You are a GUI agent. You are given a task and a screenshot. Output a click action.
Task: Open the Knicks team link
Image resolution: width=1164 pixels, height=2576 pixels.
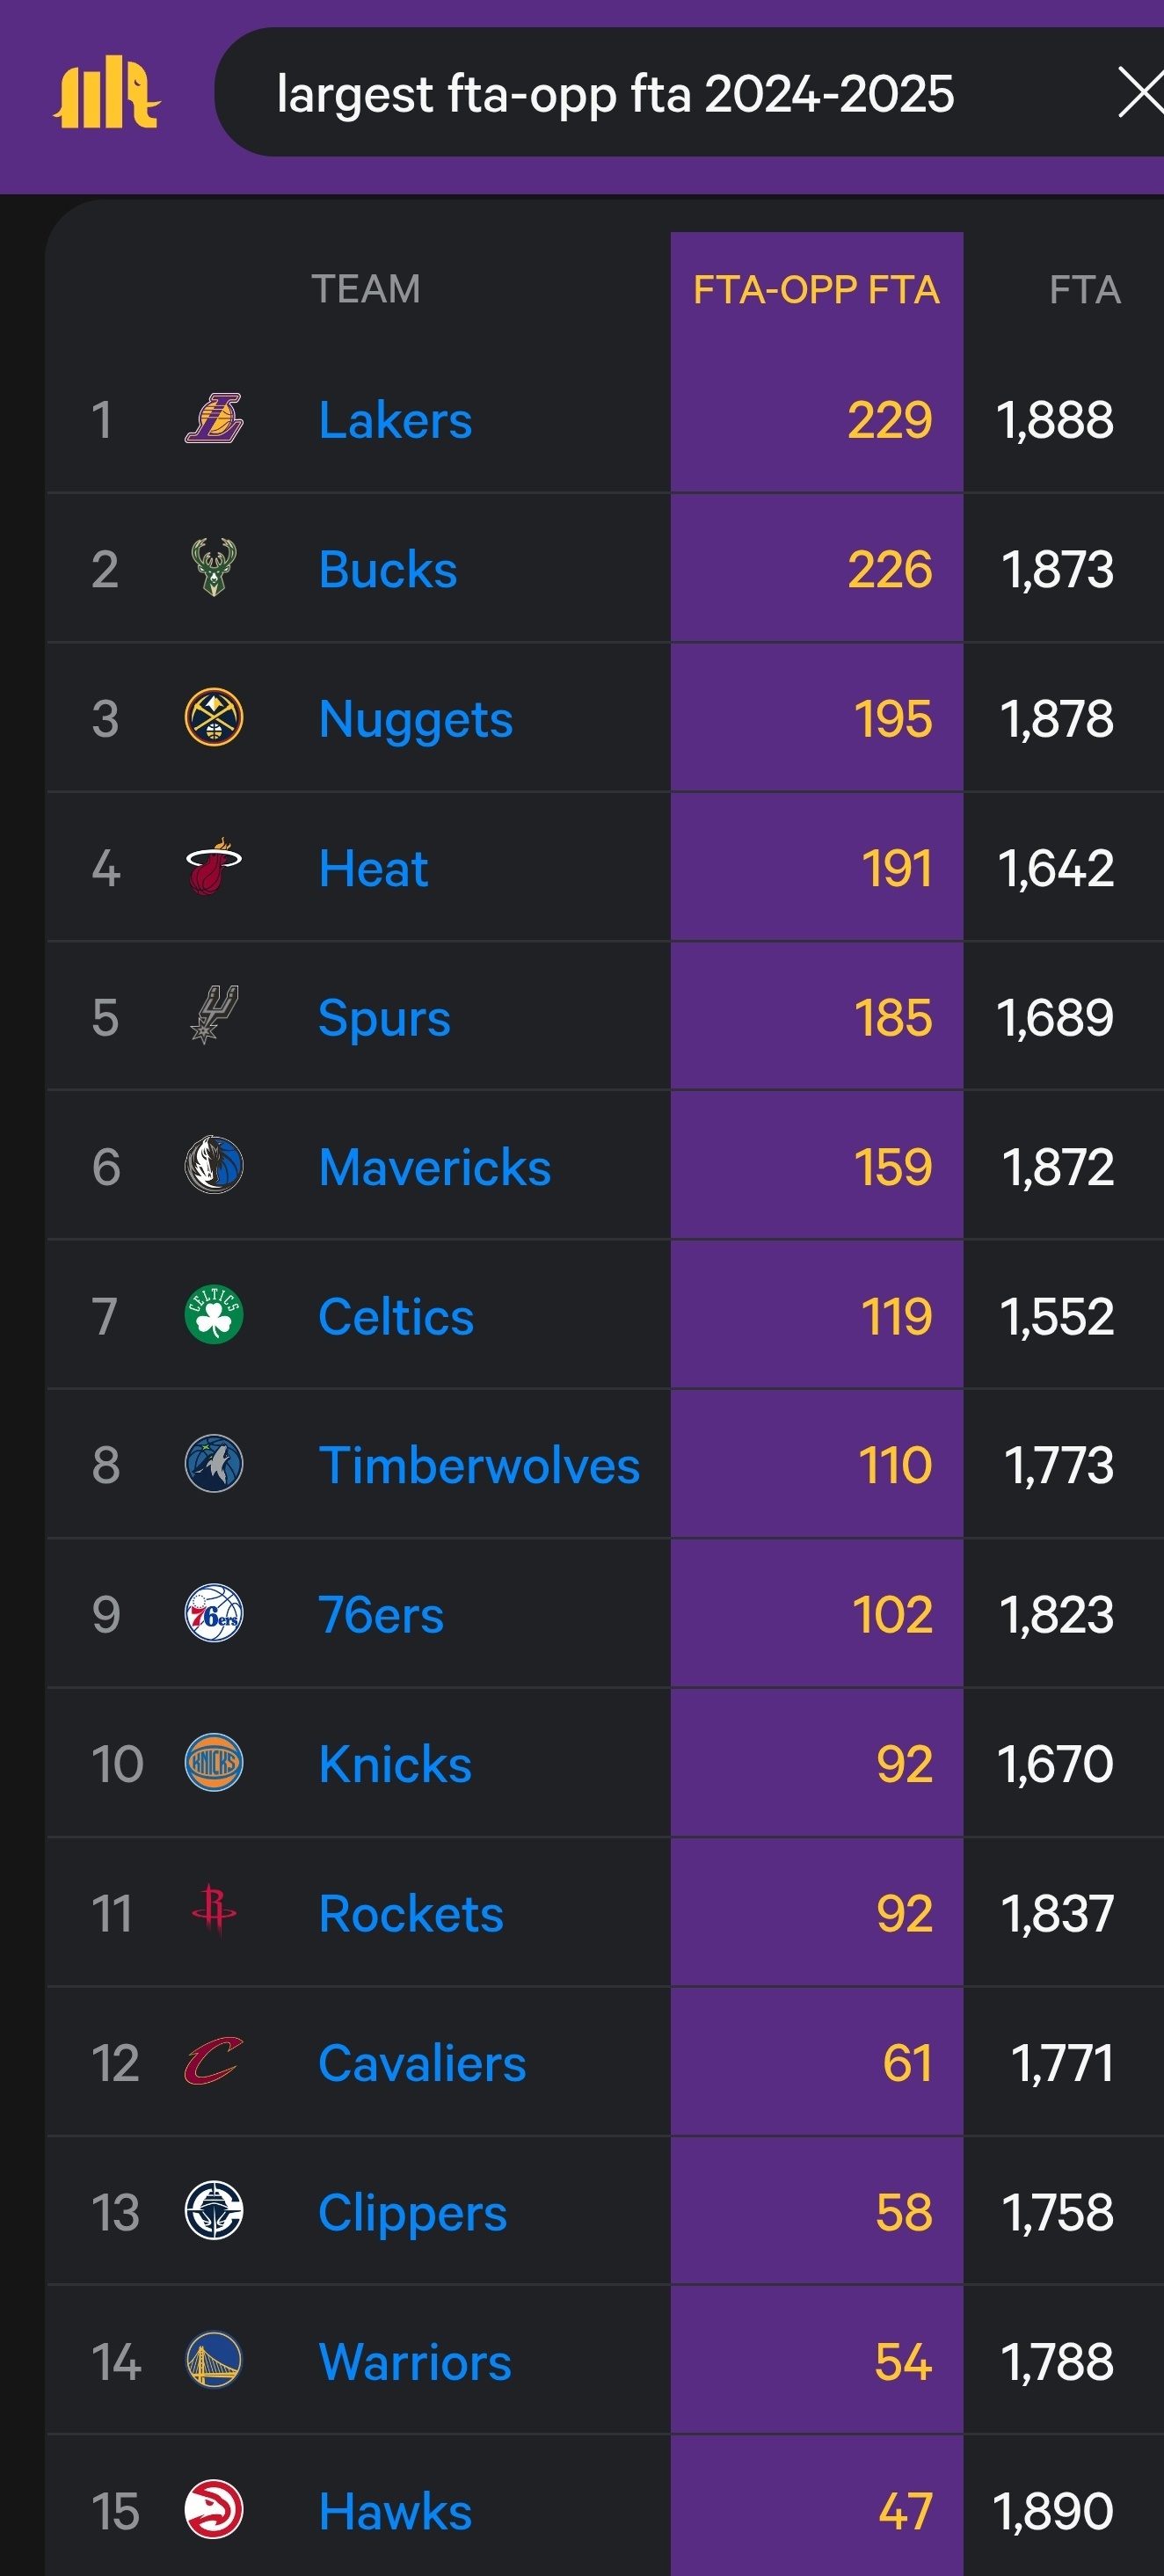click(x=395, y=1764)
